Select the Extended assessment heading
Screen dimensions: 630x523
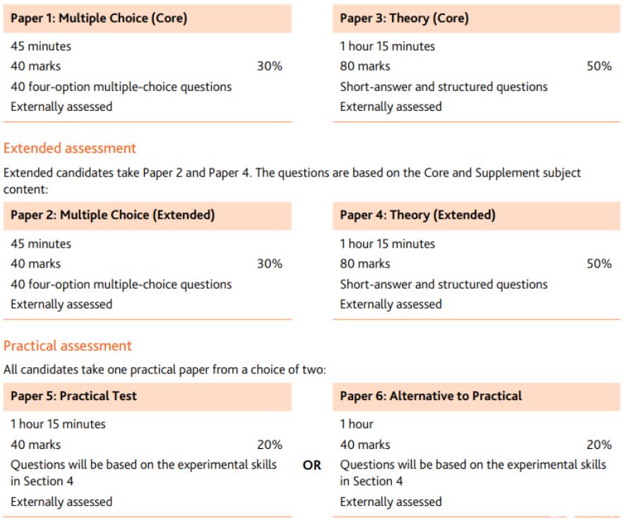70,148
